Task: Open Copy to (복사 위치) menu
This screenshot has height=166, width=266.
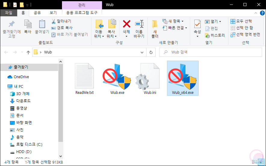Action: coord(112,29)
